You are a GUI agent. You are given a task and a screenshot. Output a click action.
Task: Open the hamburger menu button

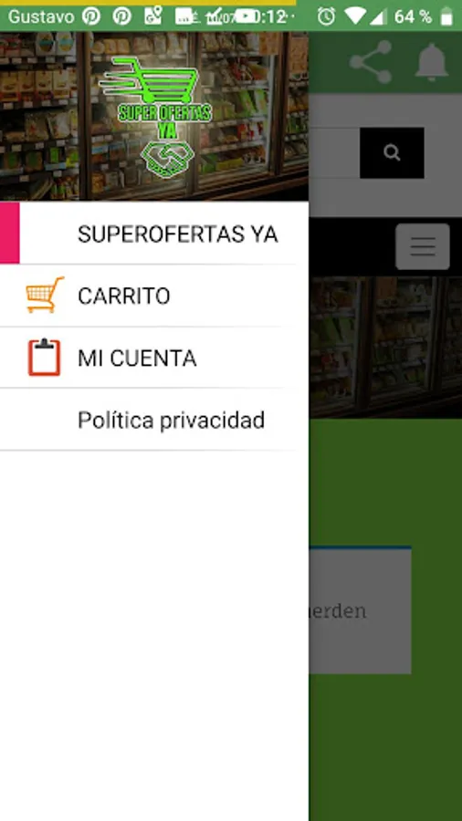[x=423, y=246]
